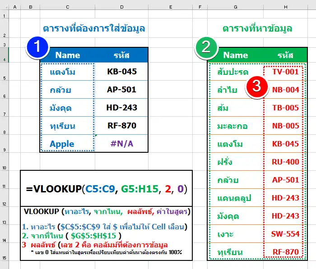The image size is (316, 269).
Task: Select the AP-501 cell in left table
Action: coord(121,90)
